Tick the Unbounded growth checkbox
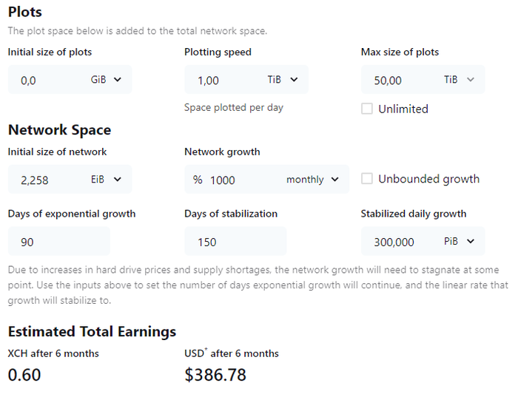 coord(367,179)
